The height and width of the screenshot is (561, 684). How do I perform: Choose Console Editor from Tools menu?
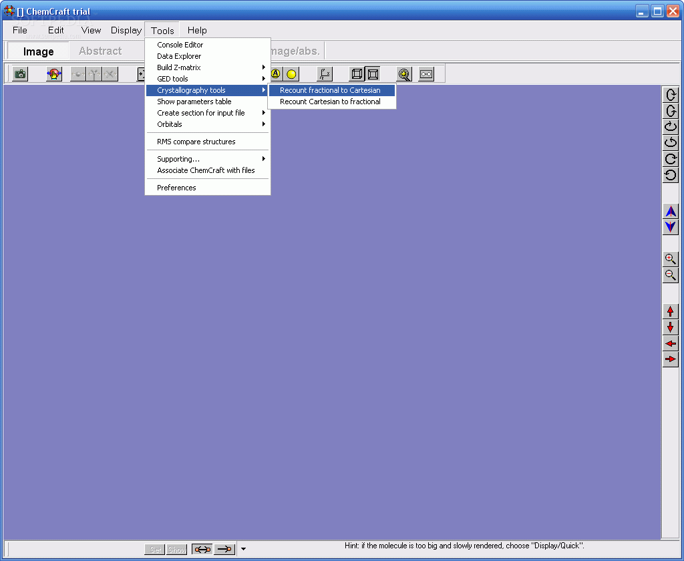[208, 45]
